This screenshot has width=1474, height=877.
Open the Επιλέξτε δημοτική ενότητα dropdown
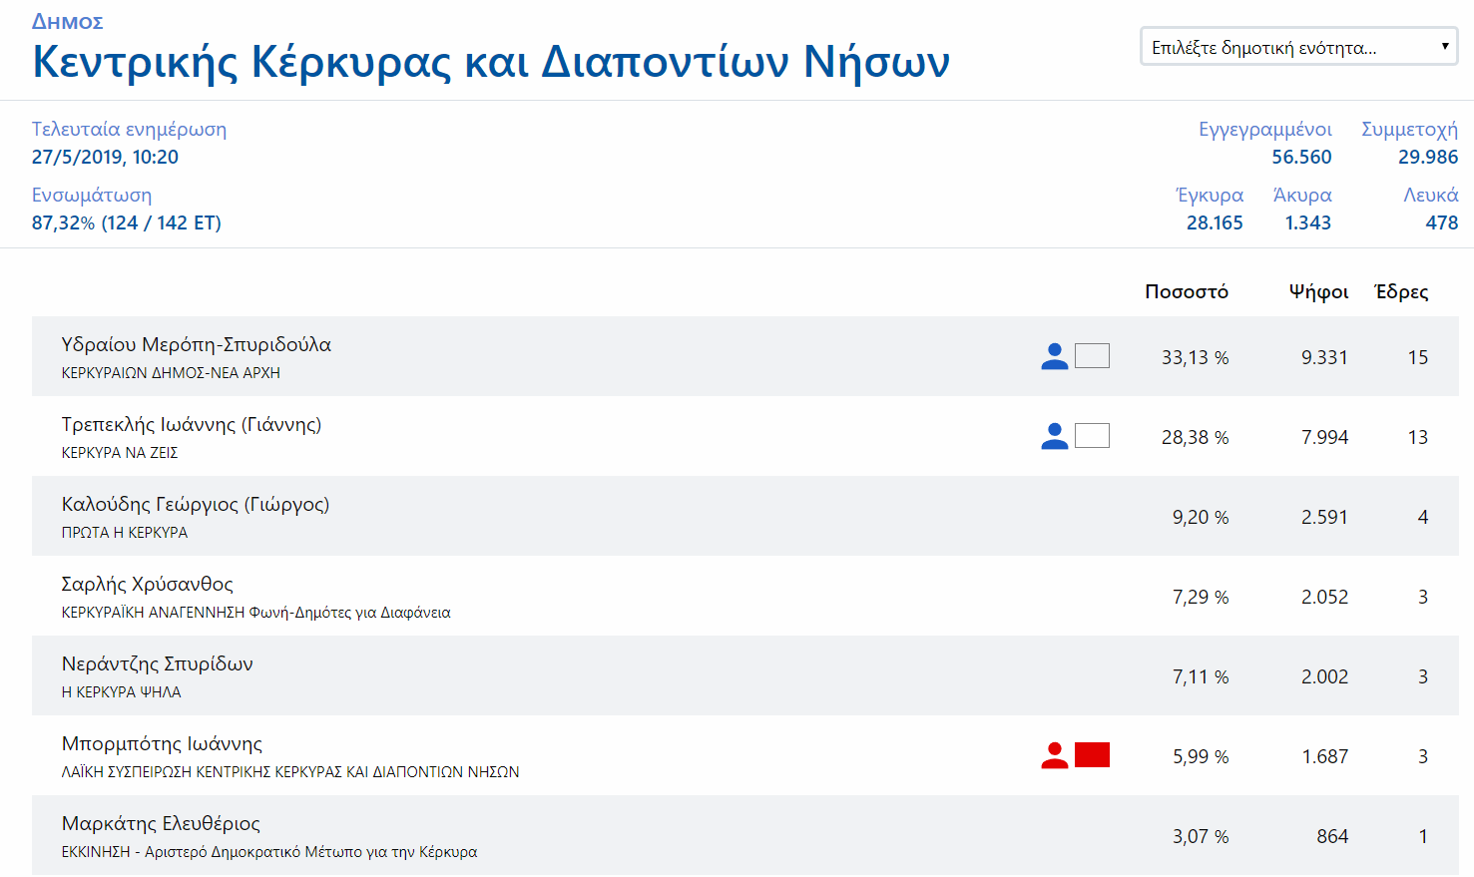1297,45
